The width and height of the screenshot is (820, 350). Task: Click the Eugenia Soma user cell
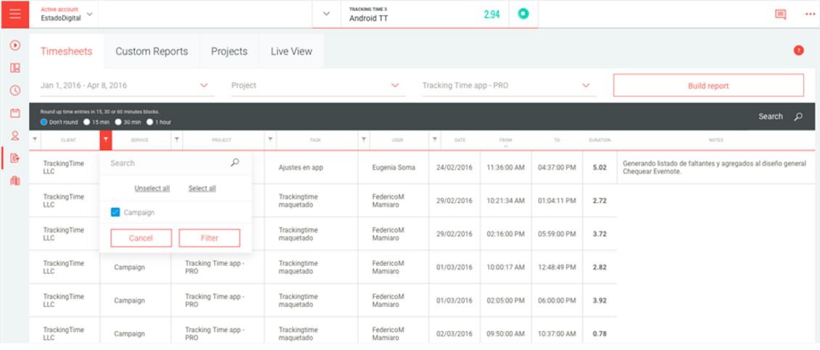click(393, 167)
